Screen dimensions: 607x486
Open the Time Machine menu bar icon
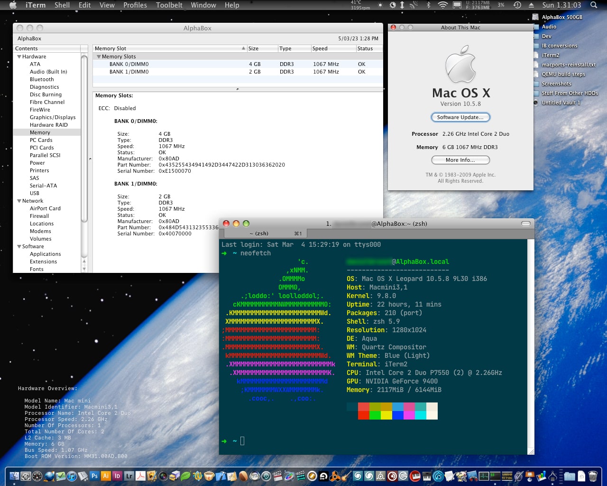tap(517, 5)
